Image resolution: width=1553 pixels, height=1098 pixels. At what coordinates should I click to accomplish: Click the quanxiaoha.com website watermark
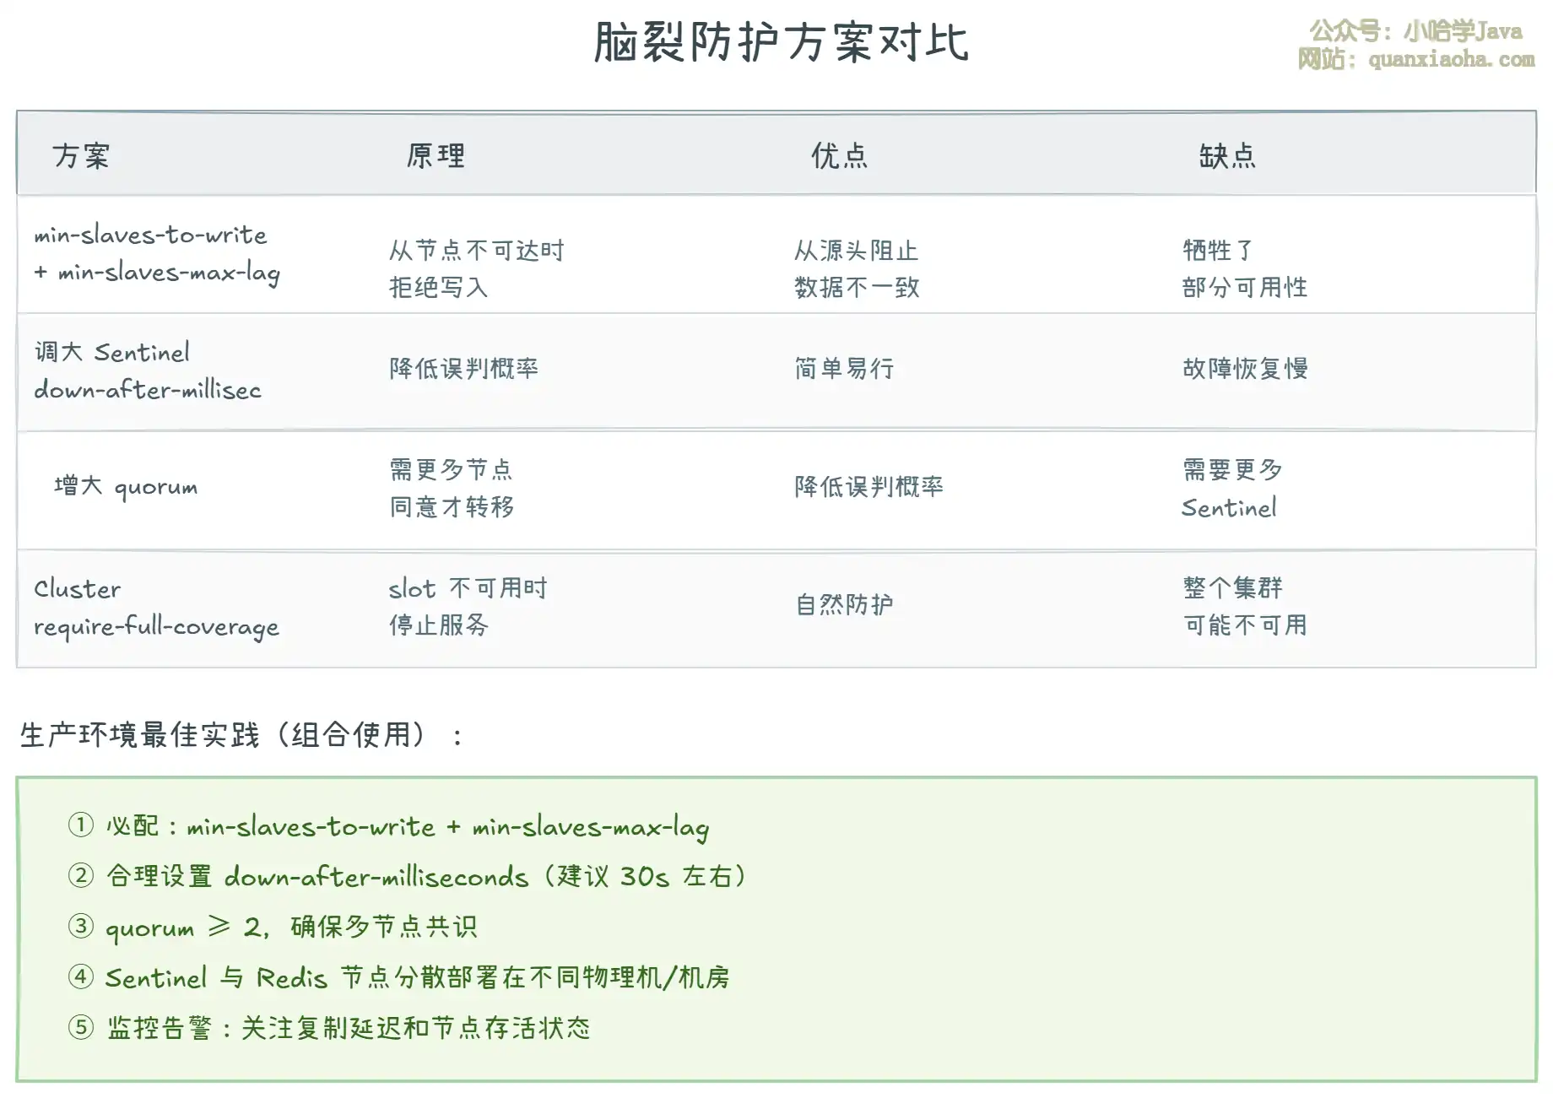(1416, 60)
